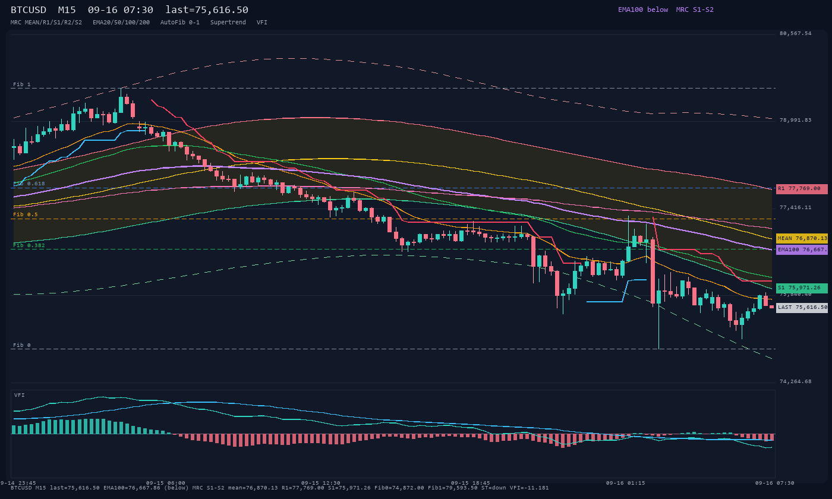Click the 09-15 06:00 time axis label
This screenshot has height=499, width=832.
point(166,483)
